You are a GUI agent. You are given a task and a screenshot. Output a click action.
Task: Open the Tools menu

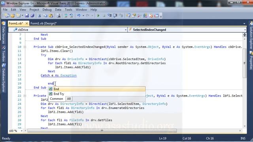tap(68, 9)
